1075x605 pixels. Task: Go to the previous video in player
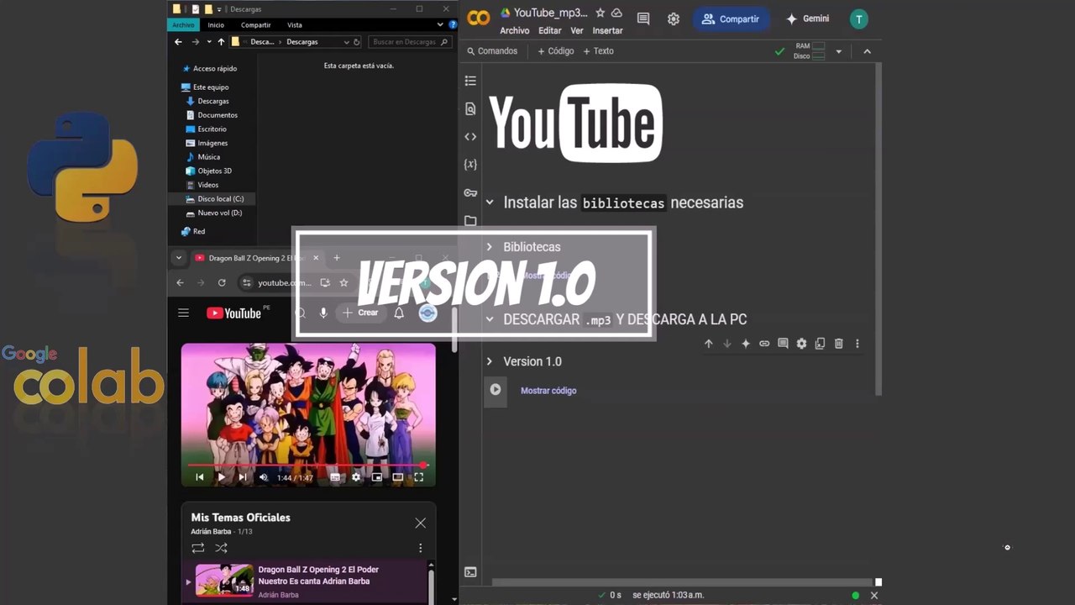[x=200, y=477]
